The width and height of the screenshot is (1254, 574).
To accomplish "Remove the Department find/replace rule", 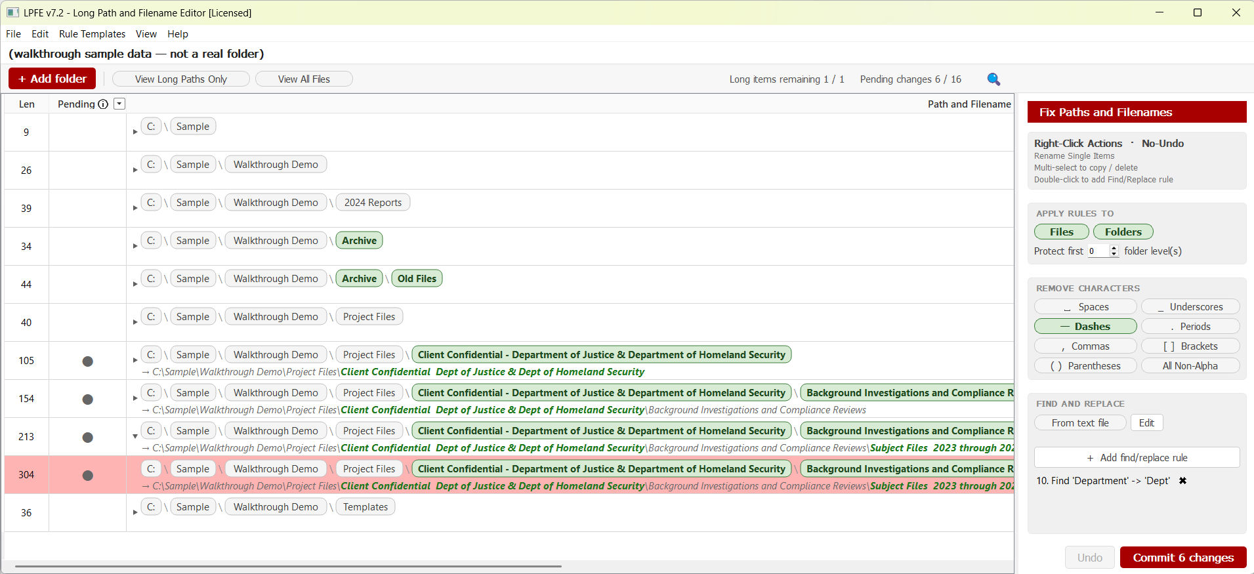I will tap(1182, 481).
